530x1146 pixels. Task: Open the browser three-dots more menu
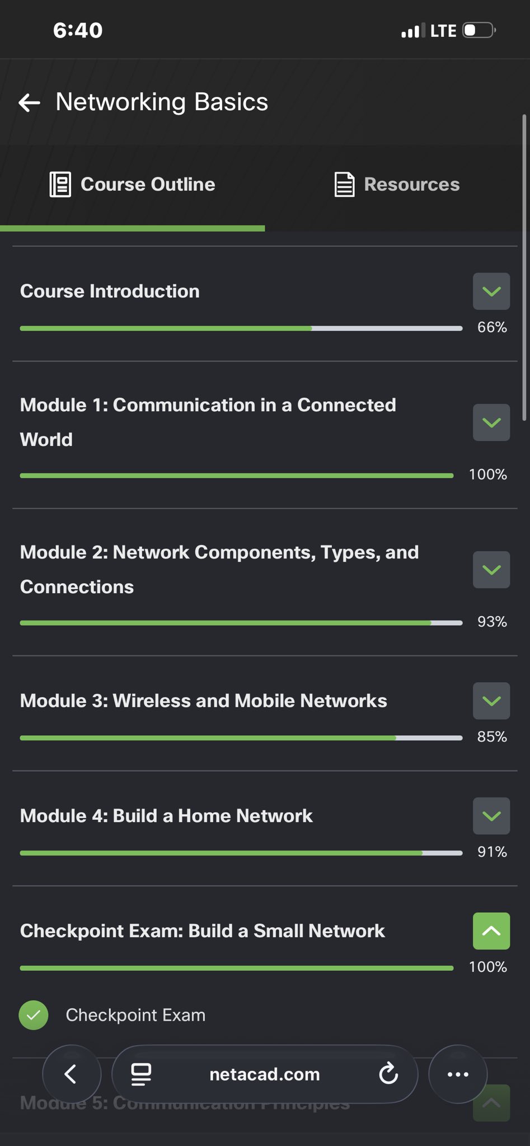(458, 1074)
